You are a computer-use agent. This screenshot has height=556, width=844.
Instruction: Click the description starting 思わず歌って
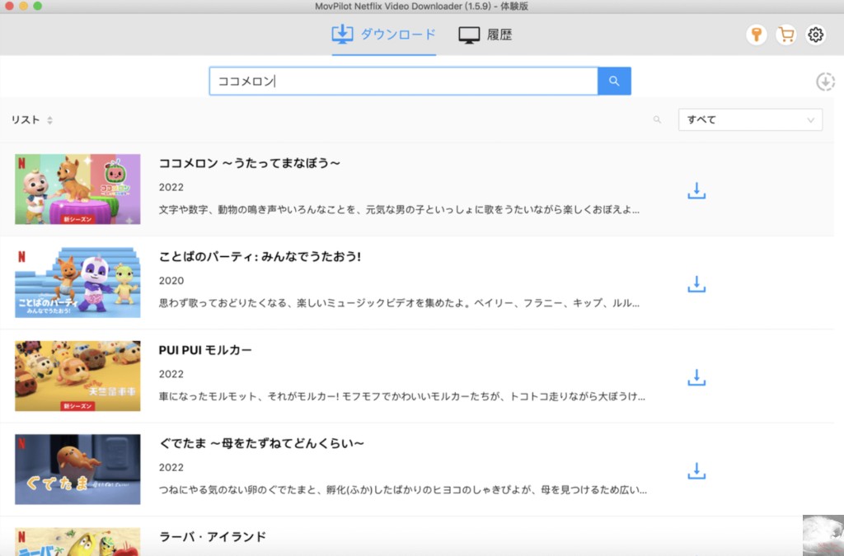tap(399, 303)
